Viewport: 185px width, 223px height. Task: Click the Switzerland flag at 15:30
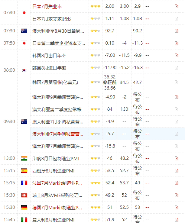pyautogui.click(x=24, y=195)
